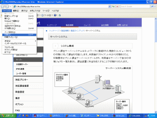Viewport: 157px width, 118px height.
Task: Select the highlighted 印刷 Ctrl+P menu entry
Action: pos(19,35)
